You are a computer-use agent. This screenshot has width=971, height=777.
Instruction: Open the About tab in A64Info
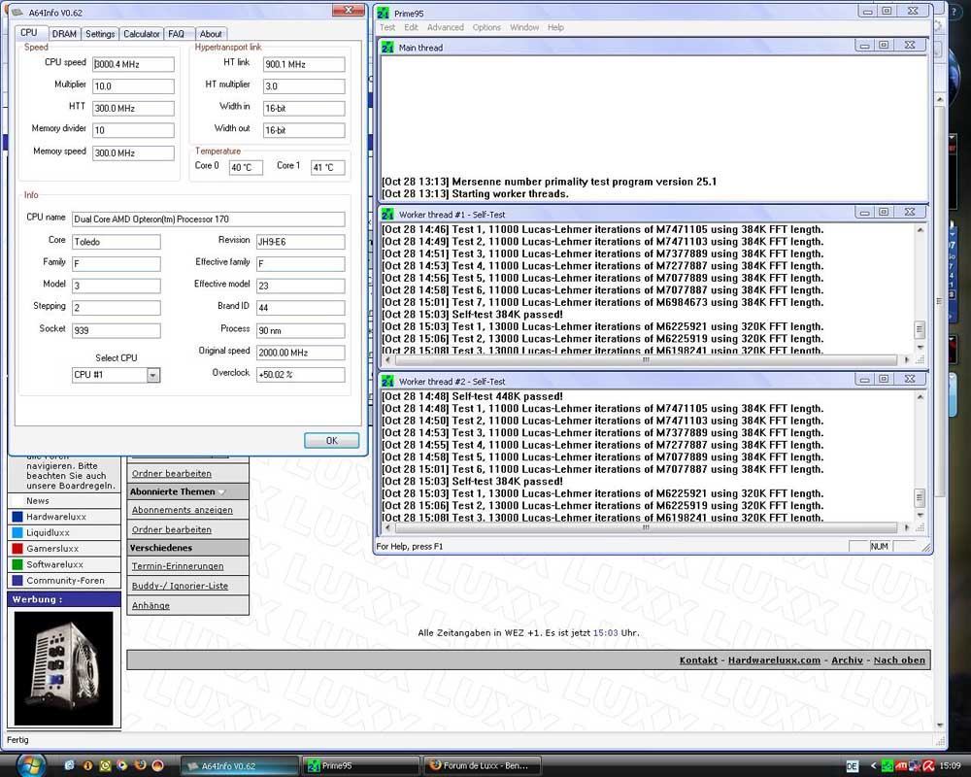(x=211, y=34)
